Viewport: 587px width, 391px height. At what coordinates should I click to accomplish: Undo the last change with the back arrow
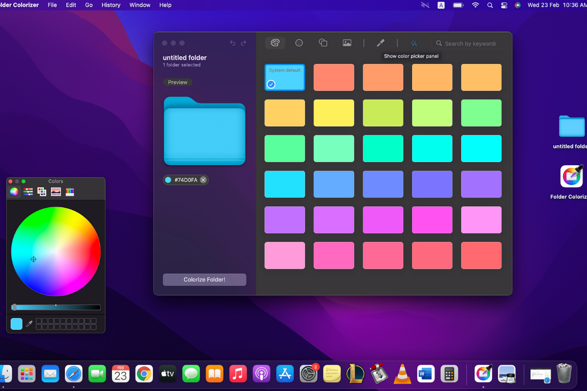(233, 43)
